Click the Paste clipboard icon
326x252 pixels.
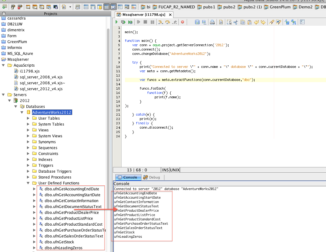[249, 22]
